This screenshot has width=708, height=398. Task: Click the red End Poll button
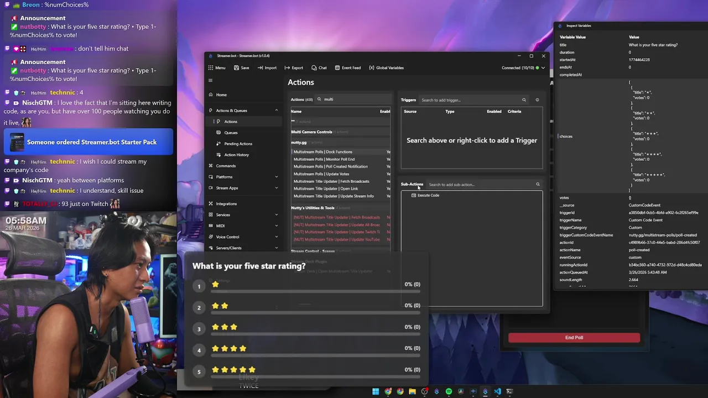[574, 338]
